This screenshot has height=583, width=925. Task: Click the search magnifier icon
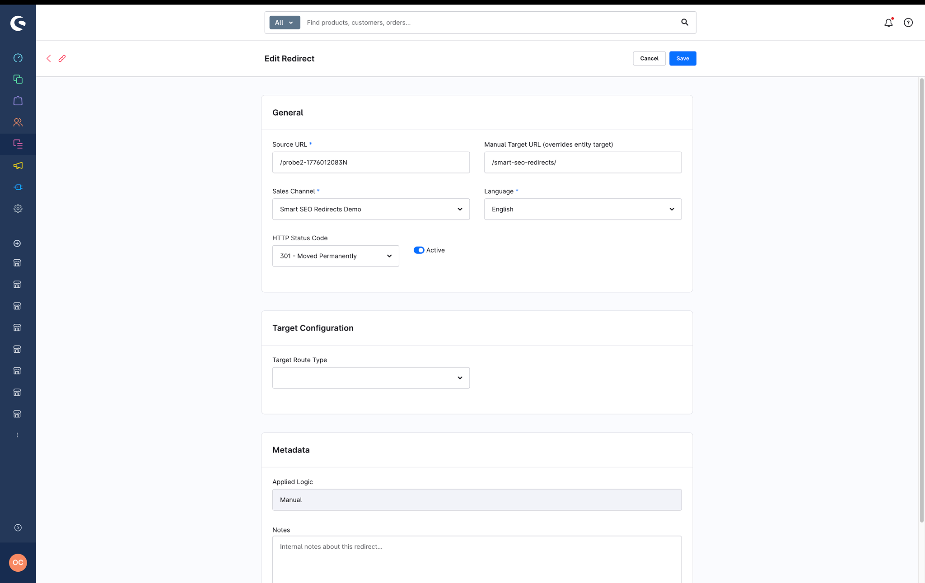[x=685, y=22]
